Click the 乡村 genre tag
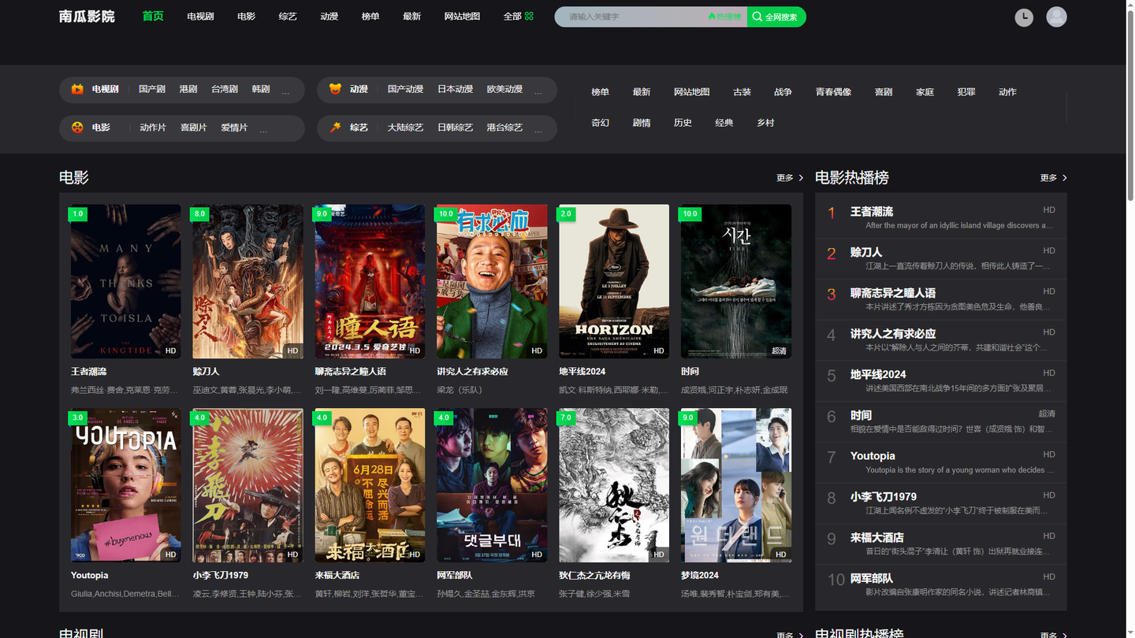The image size is (1135, 638). coord(765,122)
